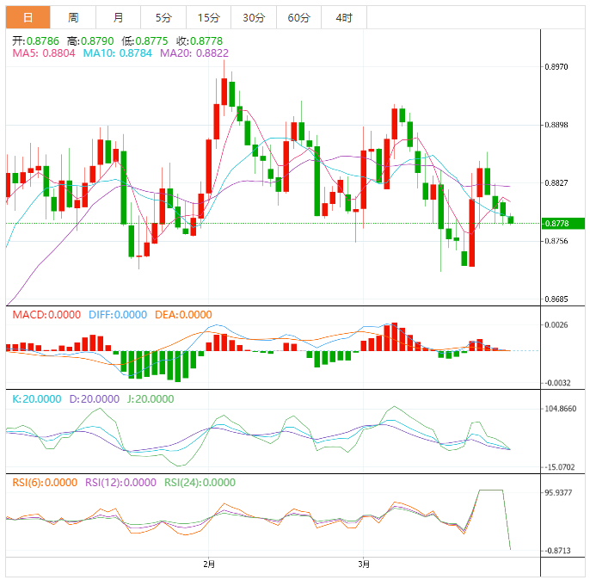Click the RSI(24):0.0000 label
590x586 pixels.
click(x=200, y=483)
